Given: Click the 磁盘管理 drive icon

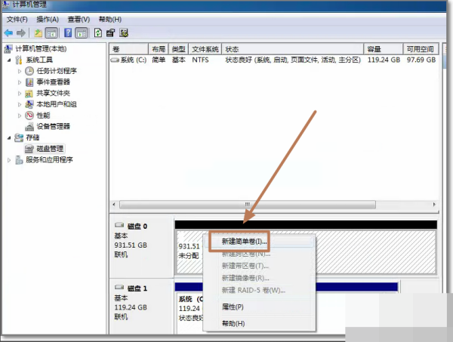Looking at the screenshot, I should (x=29, y=149).
